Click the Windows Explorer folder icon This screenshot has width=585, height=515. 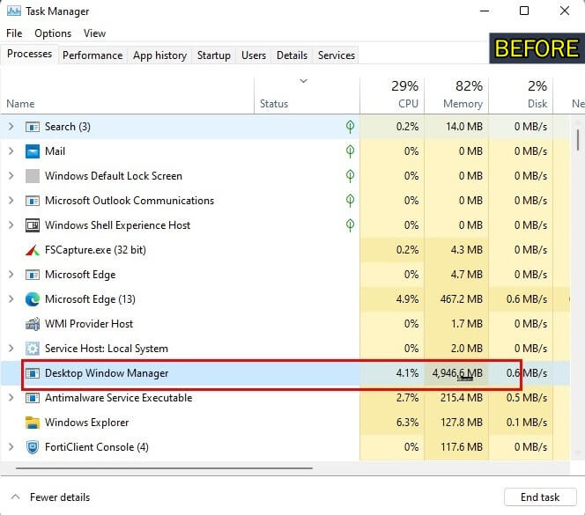(33, 423)
